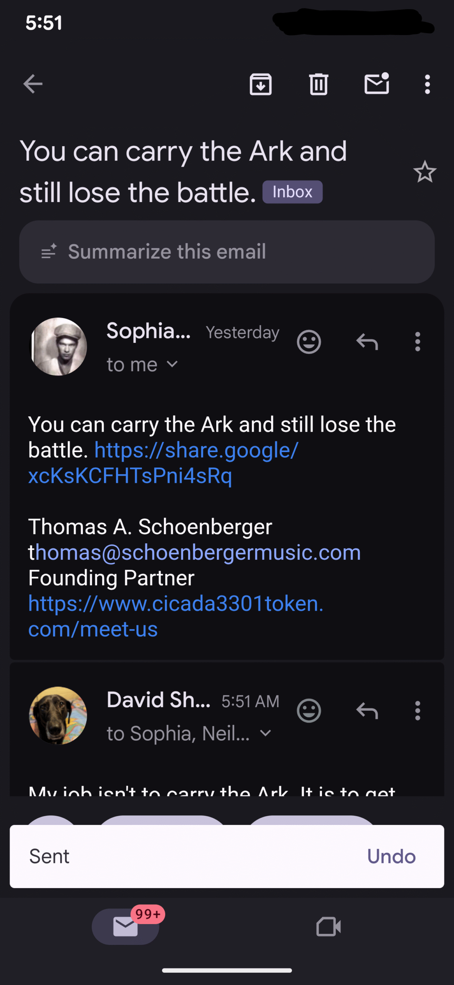Reply to David's 5:51 AM message
The height and width of the screenshot is (985, 454).
click(x=367, y=710)
